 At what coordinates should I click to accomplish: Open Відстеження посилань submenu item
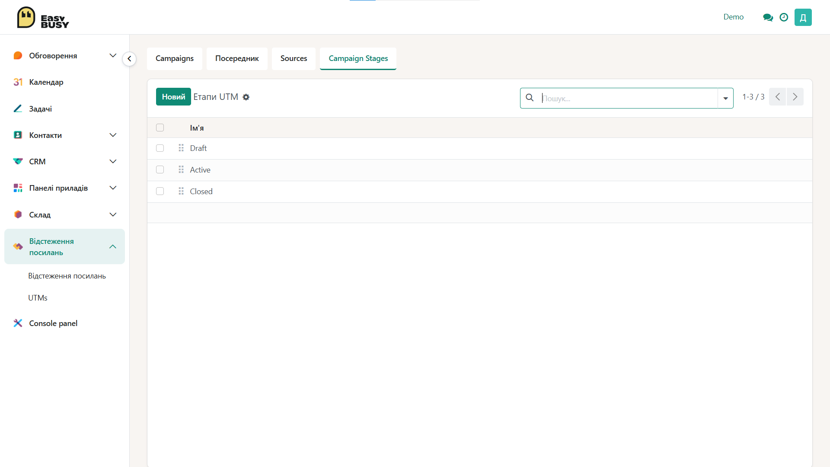(67, 276)
